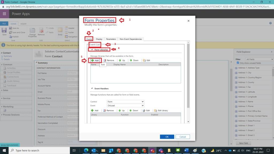Screen dimensions: 274x154
Task: Toggle Only show unused fields checkbox
Action: [238, 63]
